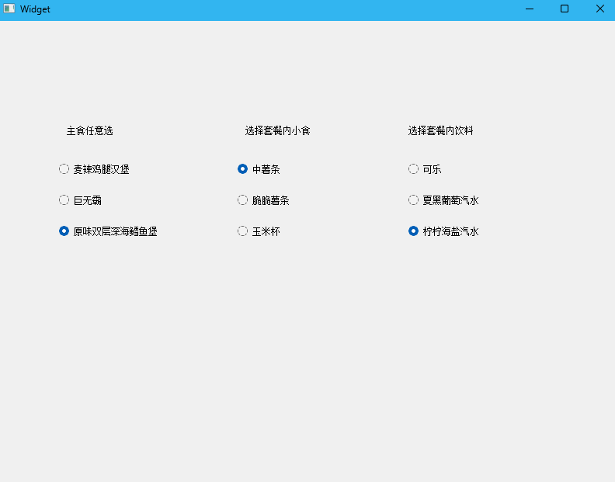Click the 选择套餐内饮料 heading label

click(440, 130)
